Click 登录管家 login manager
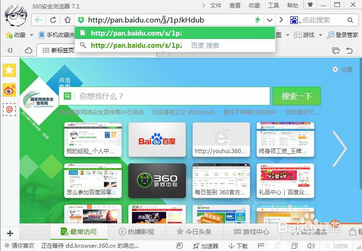The image size is (362, 251). [x=343, y=35]
